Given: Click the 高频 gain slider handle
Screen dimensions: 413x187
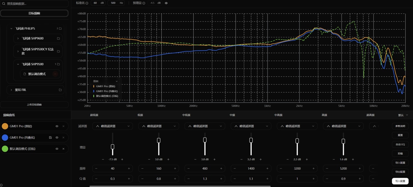Looking at the screenshot, I should tap(343, 141).
